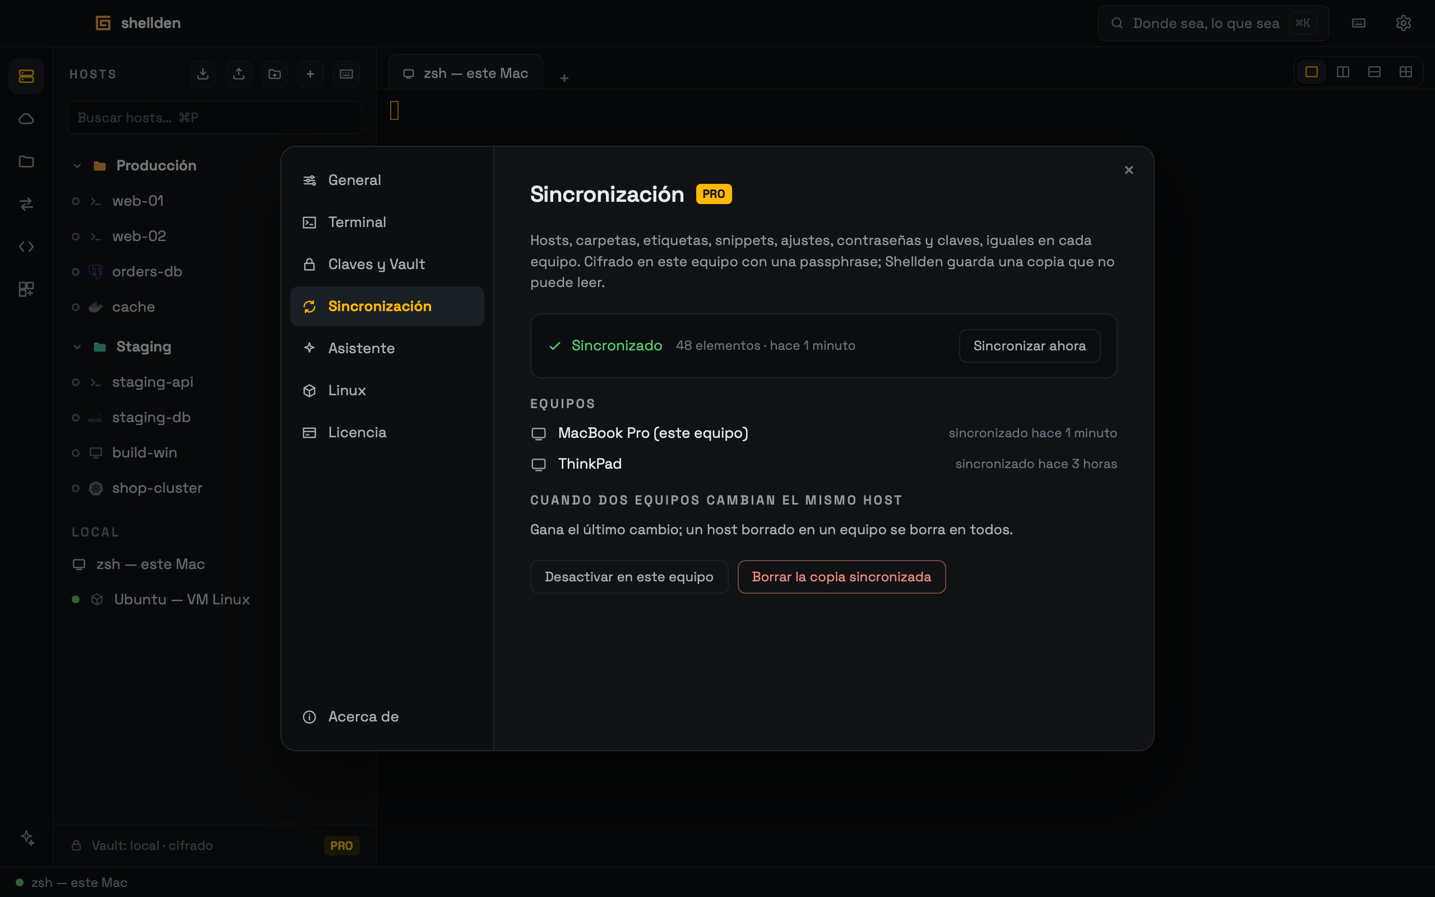Image resolution: width=1435 pixels, height=897 pixels.
Task: Click the export hosts upload icon
Action: pos(239,73)
